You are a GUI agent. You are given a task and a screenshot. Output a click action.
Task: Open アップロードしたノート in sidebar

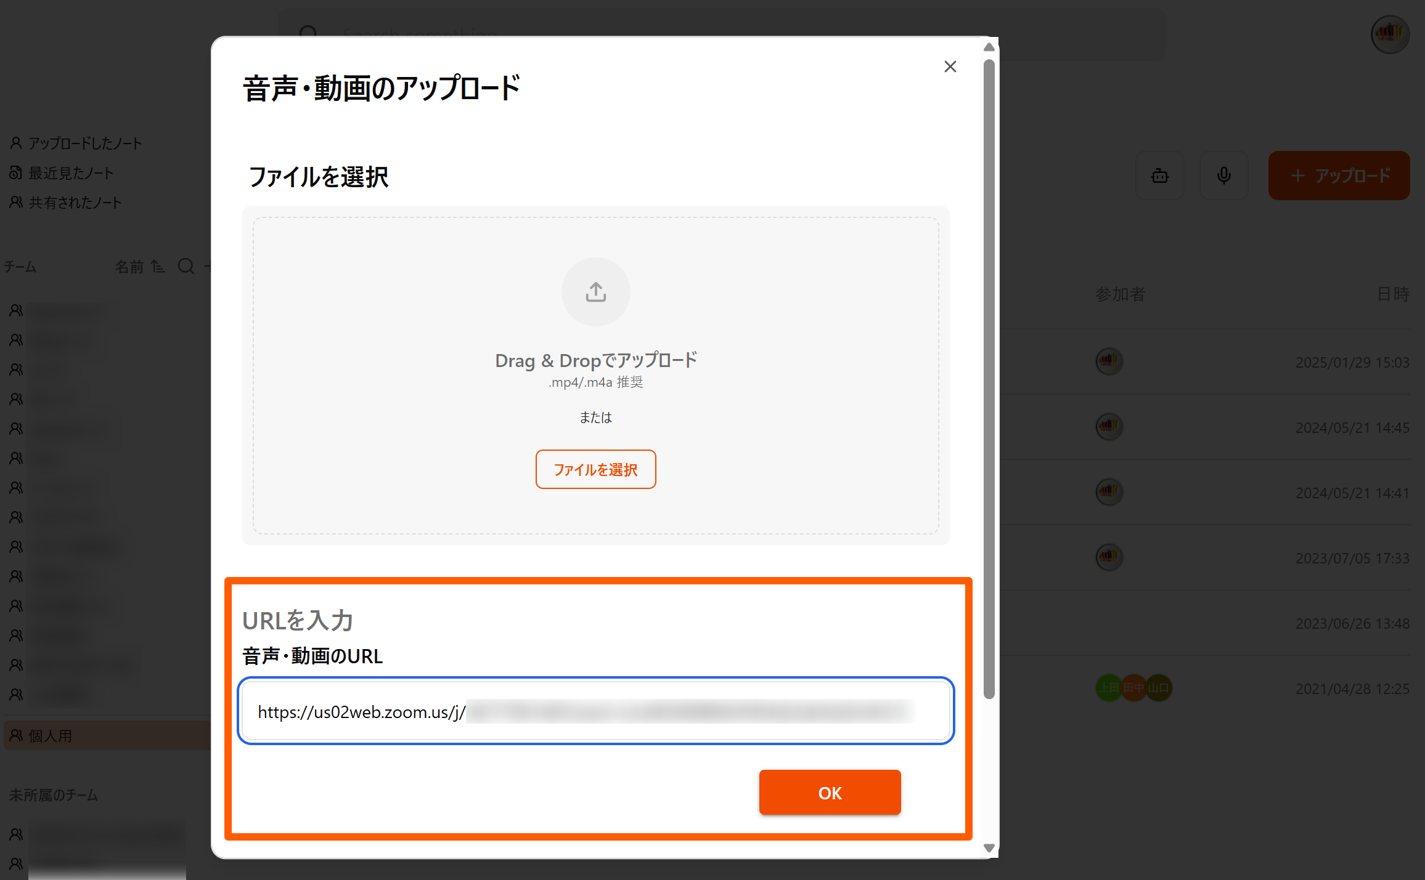coord(84,143)
